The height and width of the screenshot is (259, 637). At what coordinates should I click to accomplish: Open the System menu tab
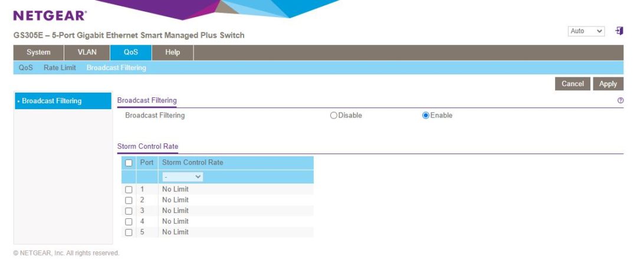click(38, 53)
